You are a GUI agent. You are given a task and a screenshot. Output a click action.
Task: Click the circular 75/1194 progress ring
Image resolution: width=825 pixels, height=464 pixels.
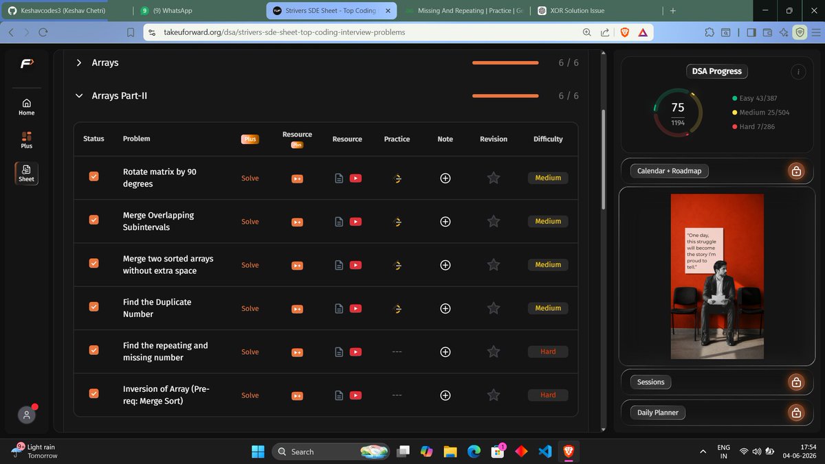[677, 113]
